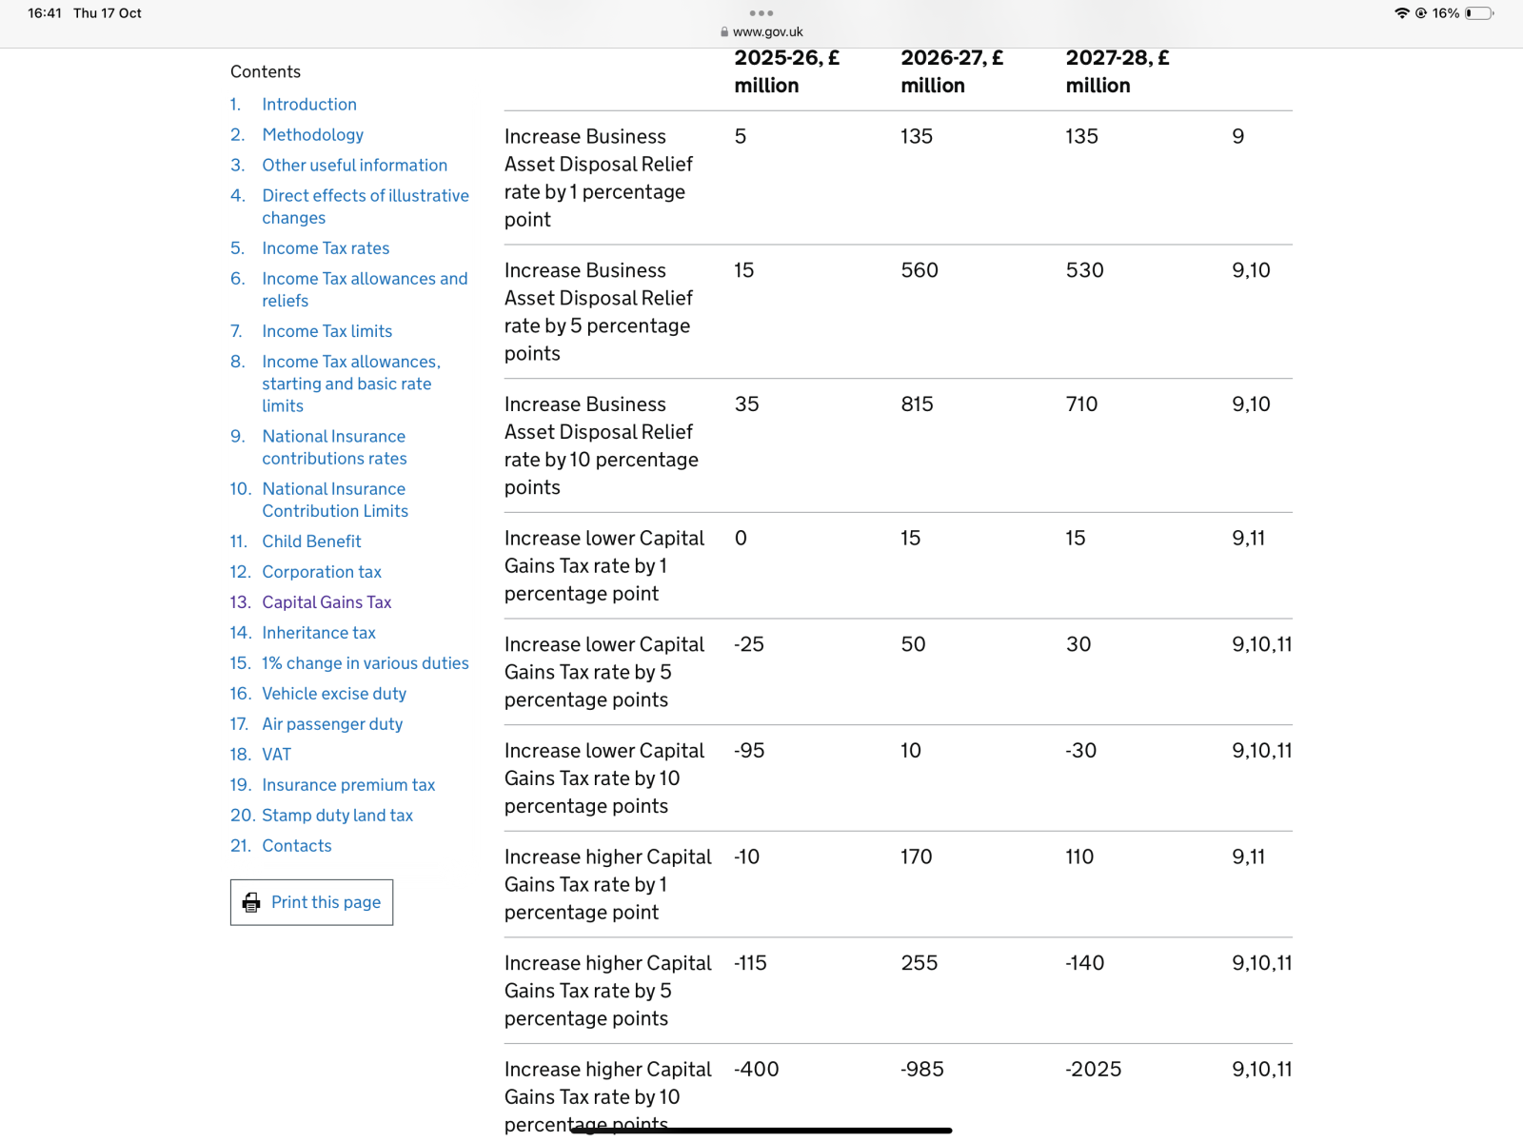Open the Child Benefit section
This screenshot has height=1142, width=1523.
311,541
